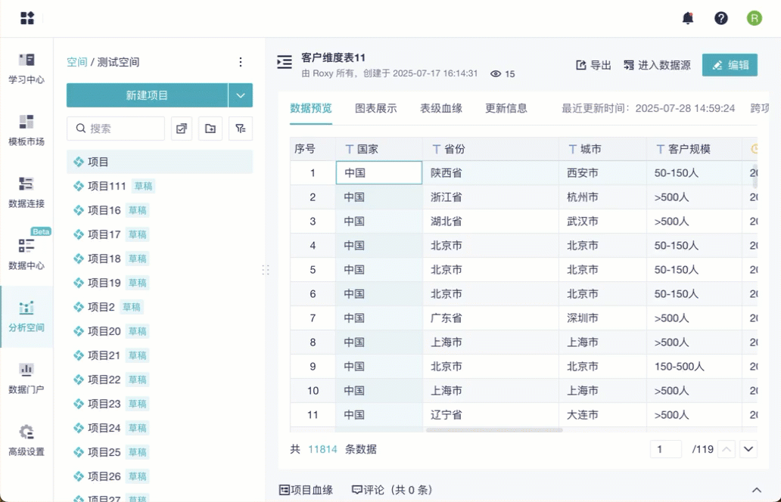The image size is (781, 502).
Task: Click the help question mark icon
Action: click(721, 18)
